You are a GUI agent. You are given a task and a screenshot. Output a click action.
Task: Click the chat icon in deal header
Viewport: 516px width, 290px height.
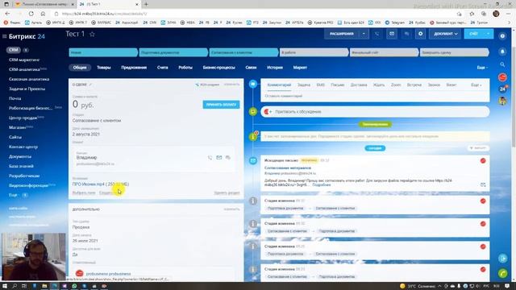(x=406, y=34)
